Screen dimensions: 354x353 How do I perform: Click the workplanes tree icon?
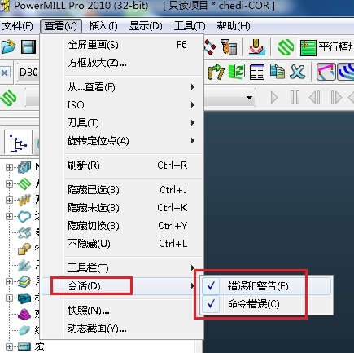pyautogui.click(x=24, y=265)
